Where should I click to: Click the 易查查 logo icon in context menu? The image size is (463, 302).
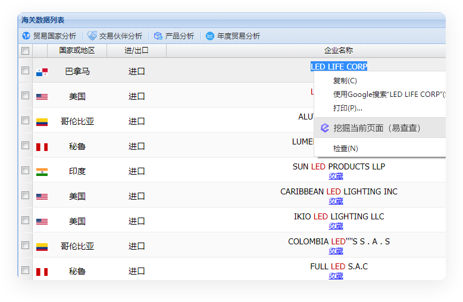325,128
